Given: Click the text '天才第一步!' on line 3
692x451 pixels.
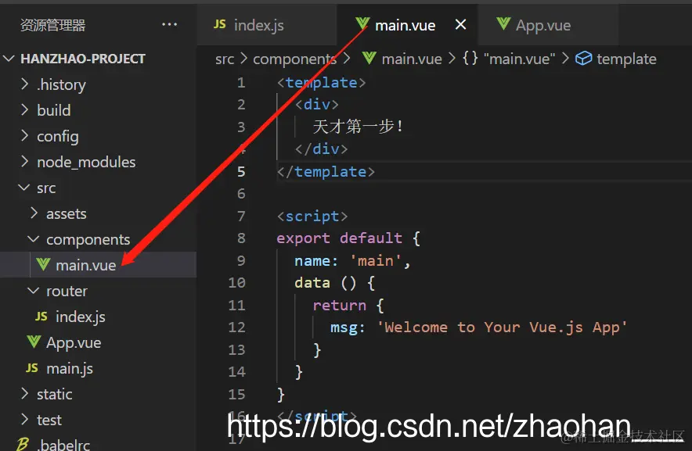Looking at the screenshot, I should tap(358, 127).
